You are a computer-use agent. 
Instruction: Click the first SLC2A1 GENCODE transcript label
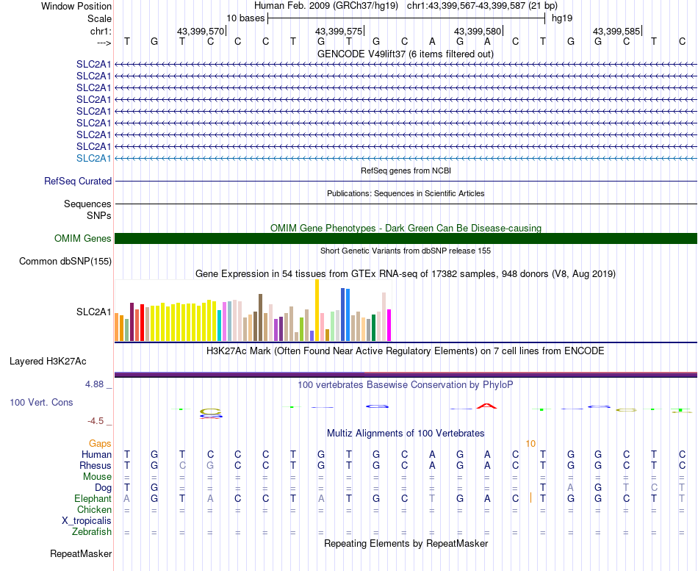tap(93, 64)
